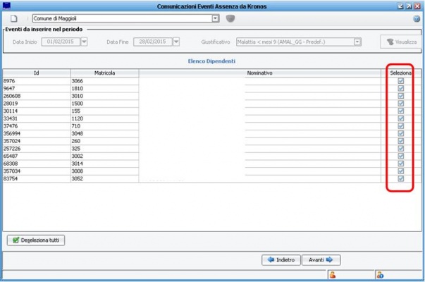Viewport: 425px width, 282px height.
Task: Open help with the blue question icon
Action: 417,18
